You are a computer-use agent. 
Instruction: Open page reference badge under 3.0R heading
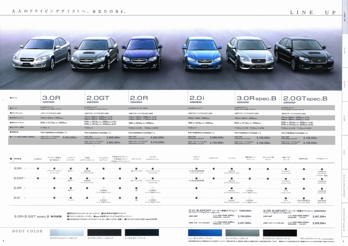pyautogui.click(x=49, y=102)
